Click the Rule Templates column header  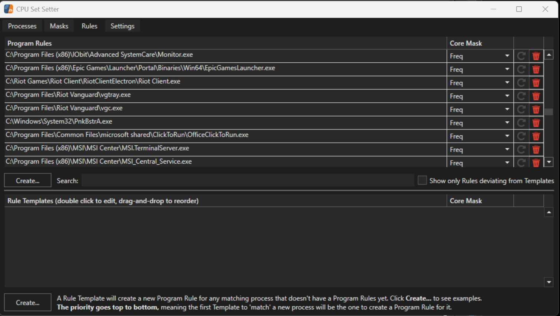click(225, 201)
